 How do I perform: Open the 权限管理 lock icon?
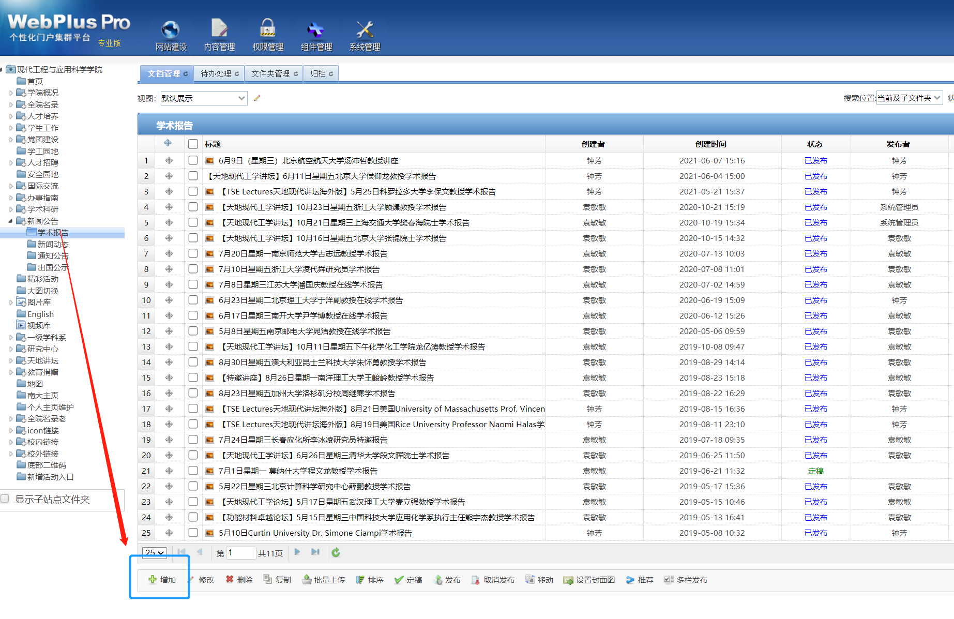coord(267,30)
